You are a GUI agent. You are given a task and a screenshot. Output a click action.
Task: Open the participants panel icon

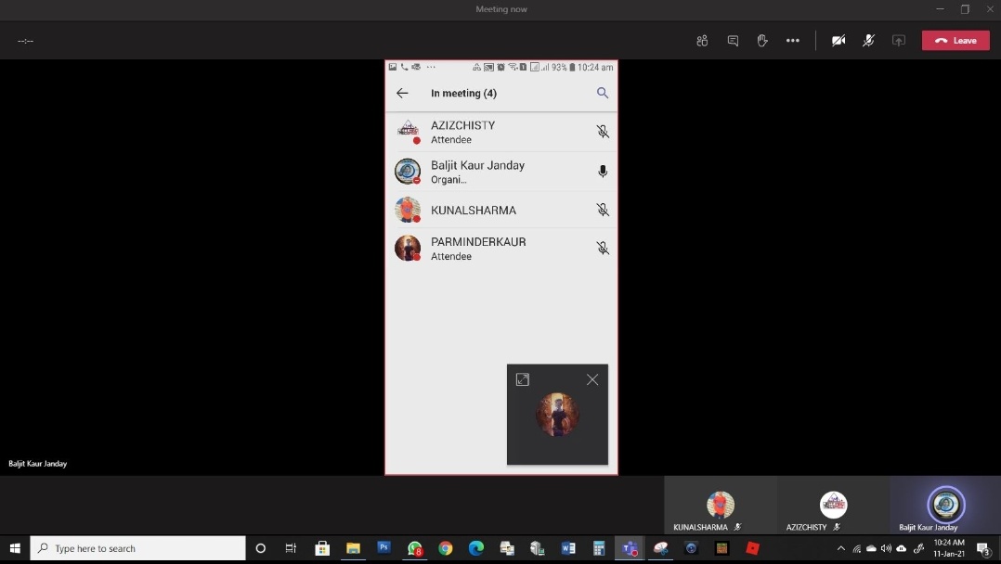[702, 40]
